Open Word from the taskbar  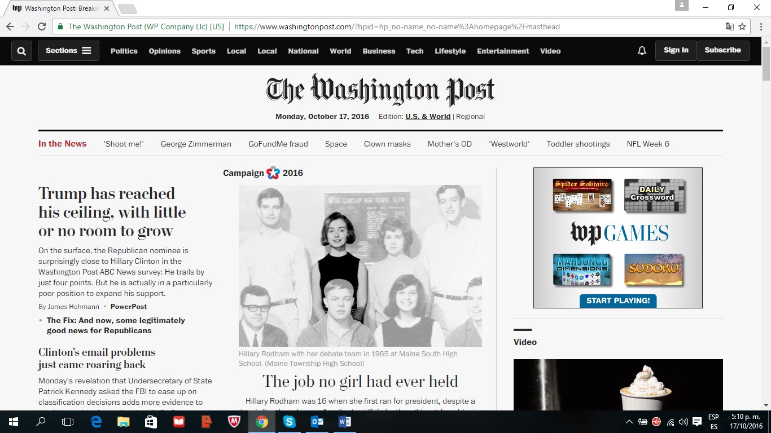344,422
